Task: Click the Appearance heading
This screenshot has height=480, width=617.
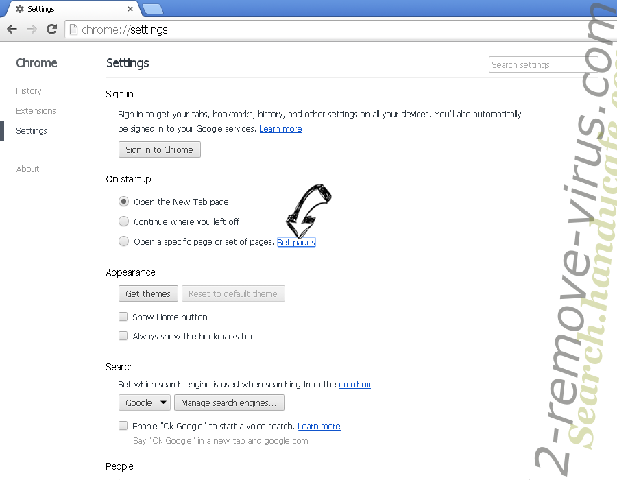Action: [x=130, y=272]
